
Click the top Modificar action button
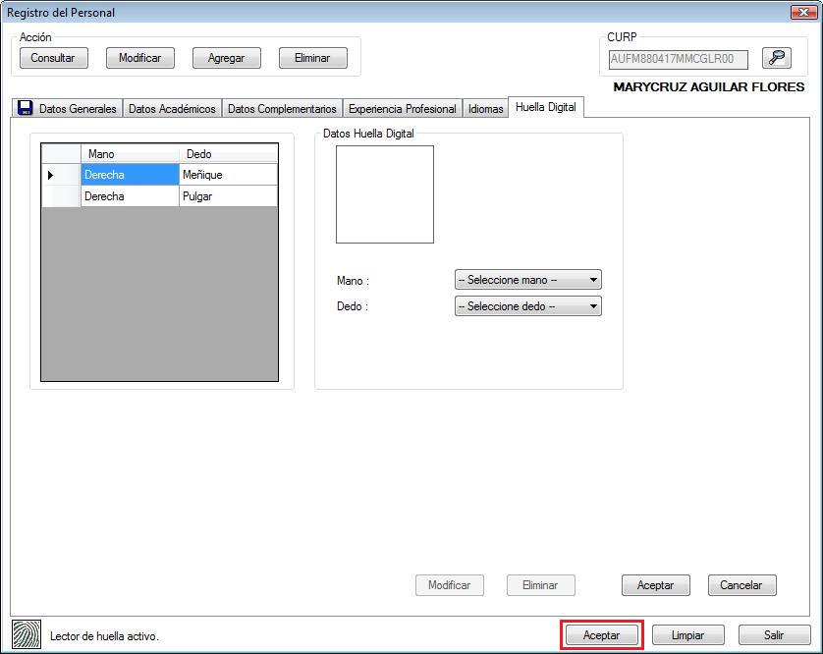(140, 58)
